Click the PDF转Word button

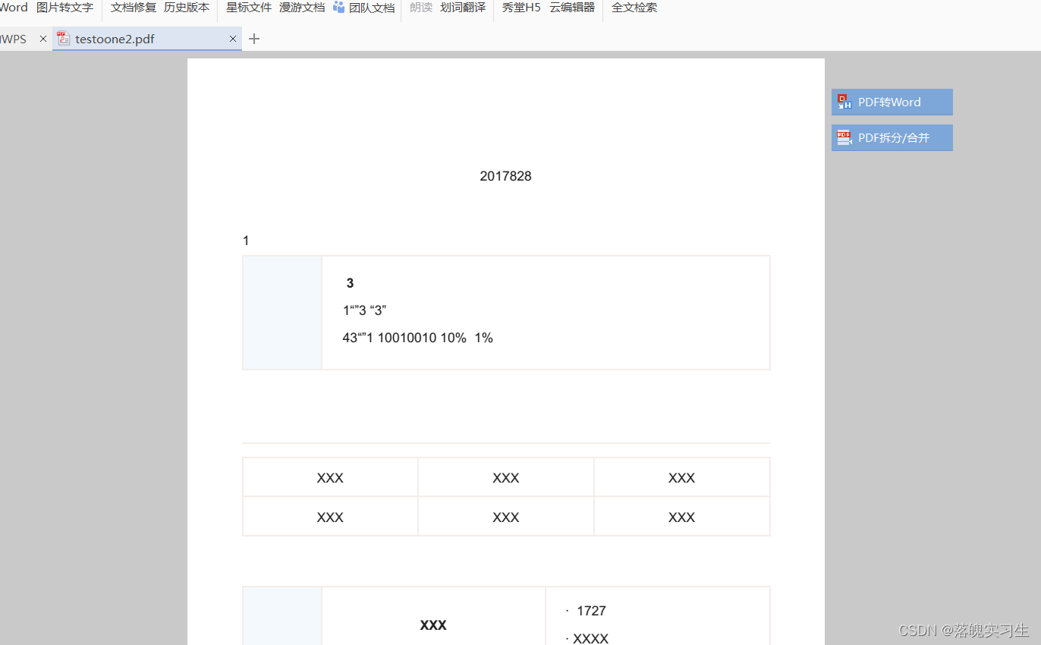(892, 102)
